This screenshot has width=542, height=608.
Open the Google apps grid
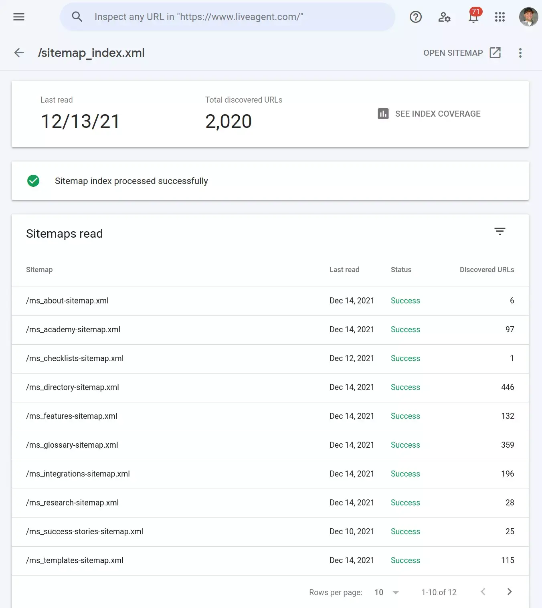pos(500,17)
